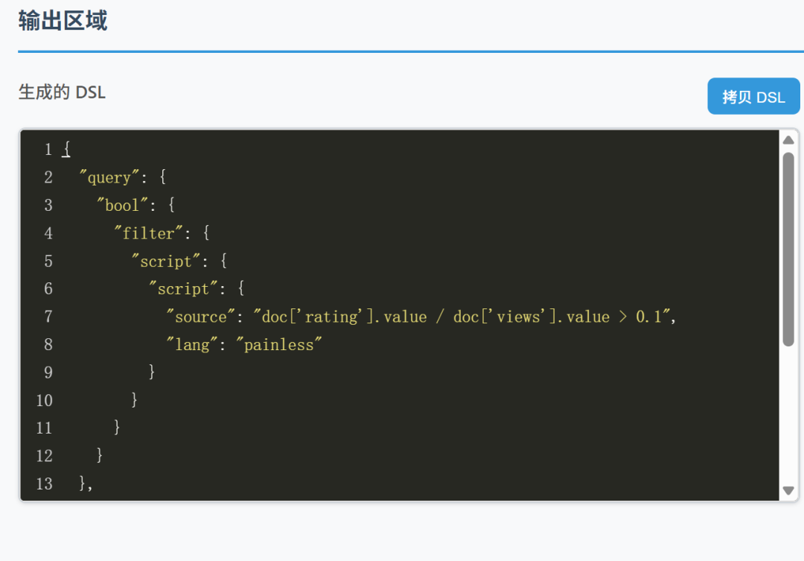The image size is (804, 561).
Task: Click the scrollbar up arrow in code editor
Action: click(788, 140)
